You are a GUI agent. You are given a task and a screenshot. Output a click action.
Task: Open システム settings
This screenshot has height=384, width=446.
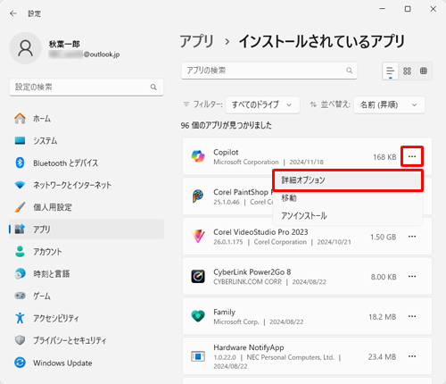point(87,140)
